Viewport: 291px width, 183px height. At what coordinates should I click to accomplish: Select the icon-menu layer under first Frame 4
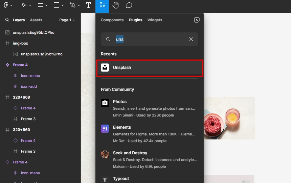[x=41, y=76]
